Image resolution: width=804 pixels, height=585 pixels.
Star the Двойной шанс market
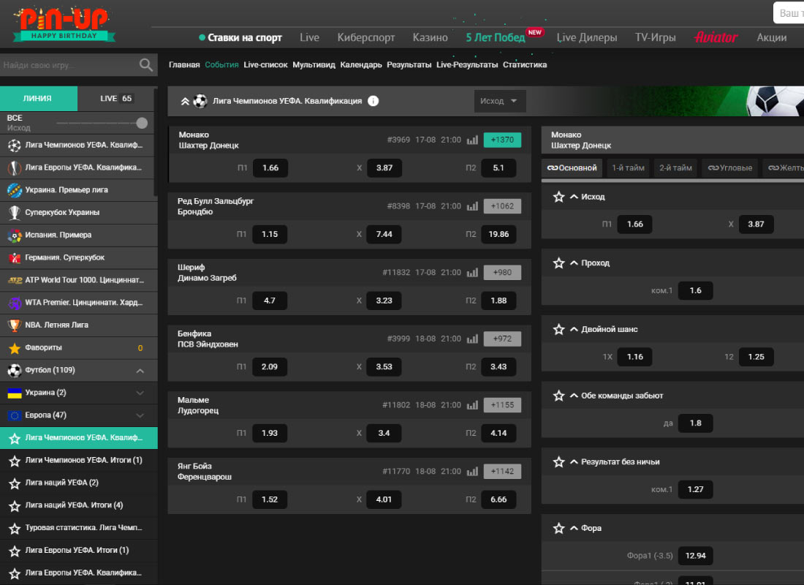(x=559, y=329)
